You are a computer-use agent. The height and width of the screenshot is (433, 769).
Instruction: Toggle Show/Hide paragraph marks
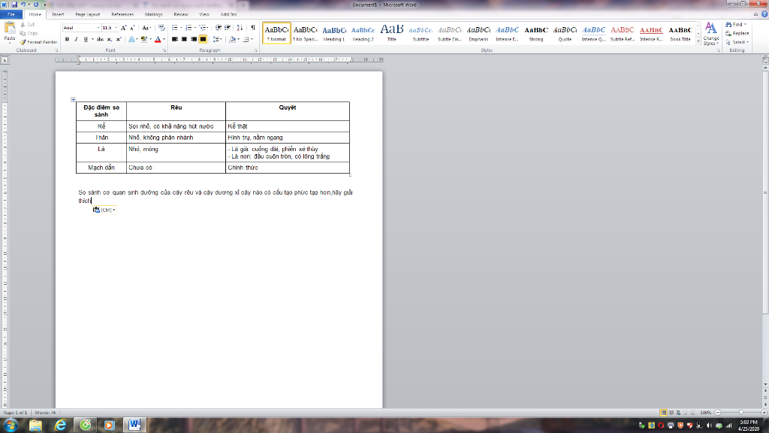point(253,28)
